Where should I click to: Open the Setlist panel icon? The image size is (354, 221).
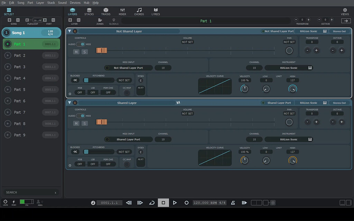tap(9, 10)
